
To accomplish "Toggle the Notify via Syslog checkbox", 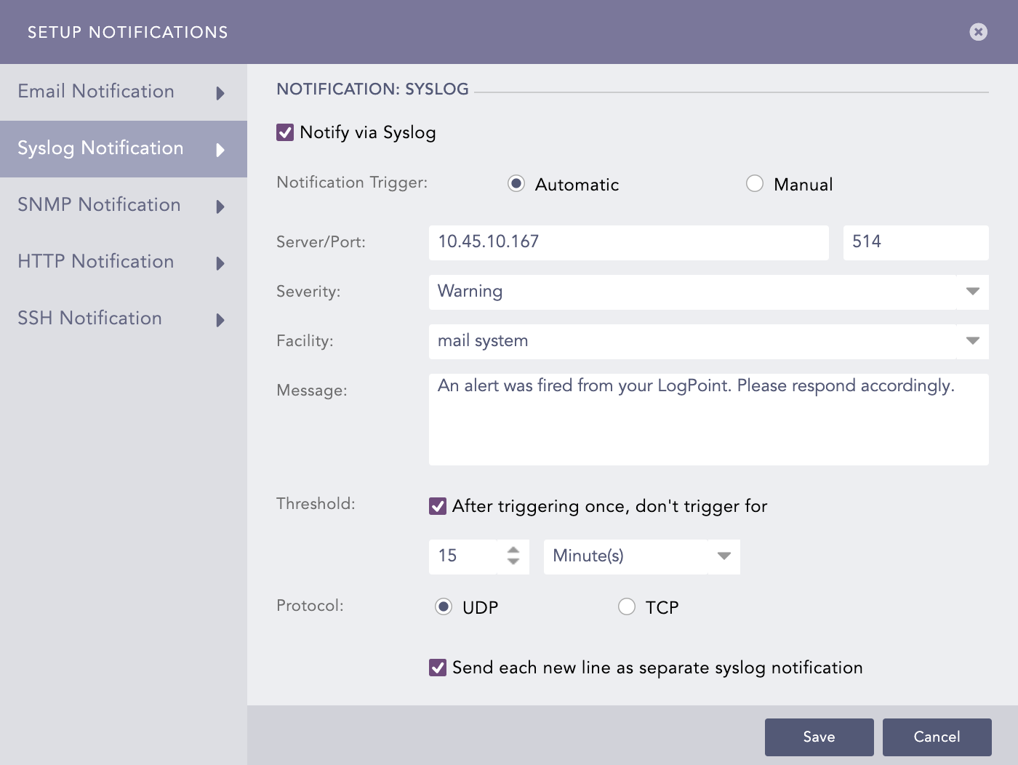I will [x=285, y=132].
